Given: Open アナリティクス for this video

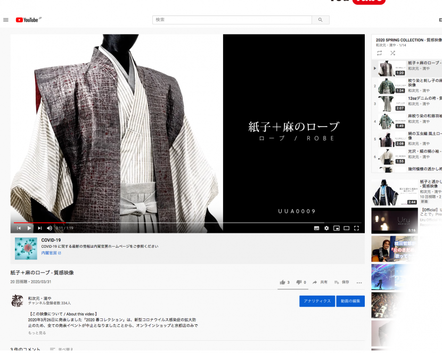Looking at the screenshot, I should 317,301.
